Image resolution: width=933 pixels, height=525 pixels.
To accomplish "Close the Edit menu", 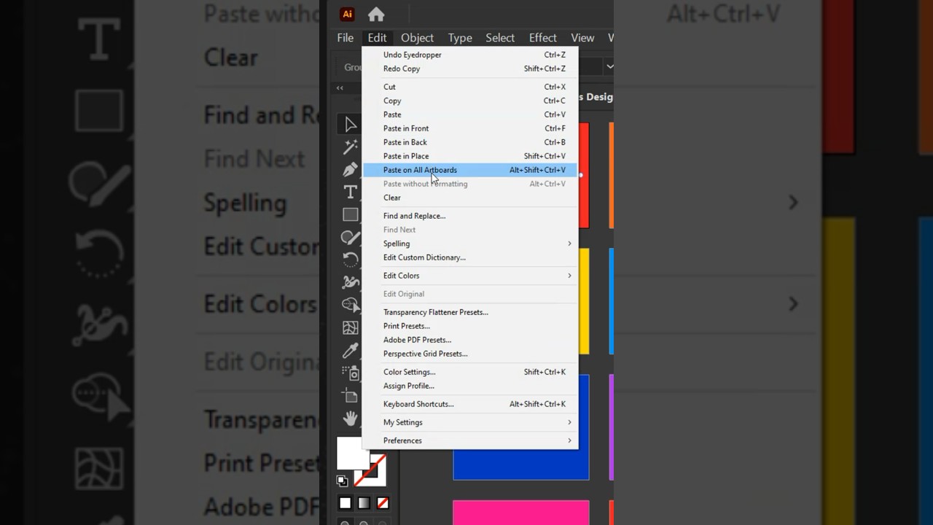I will pos(377,38).
